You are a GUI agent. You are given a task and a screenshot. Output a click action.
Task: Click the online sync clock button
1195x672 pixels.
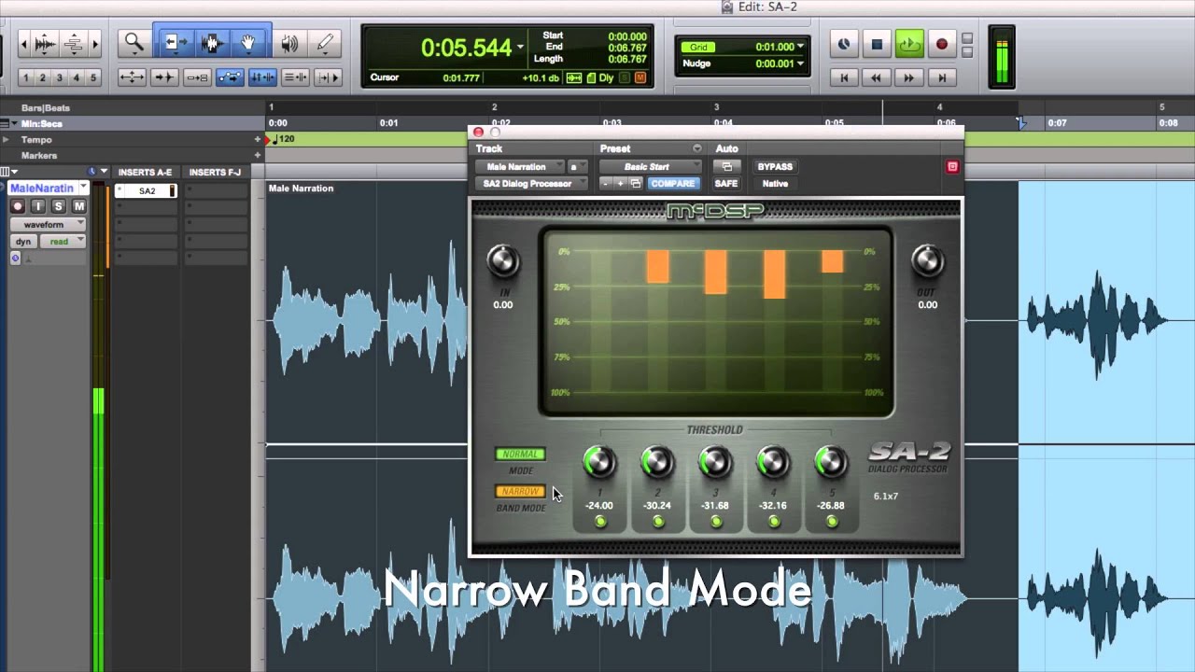(x=844, y=44)
